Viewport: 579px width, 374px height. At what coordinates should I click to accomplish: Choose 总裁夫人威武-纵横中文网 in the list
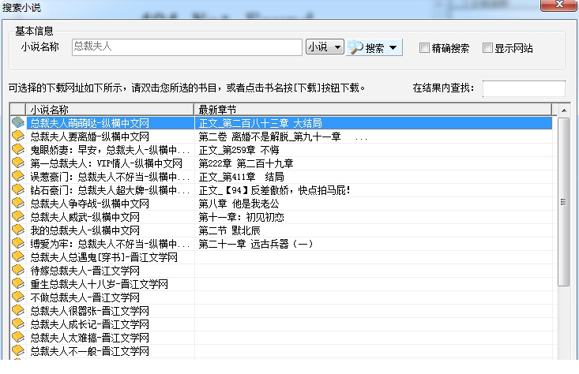tap(85, 217)
